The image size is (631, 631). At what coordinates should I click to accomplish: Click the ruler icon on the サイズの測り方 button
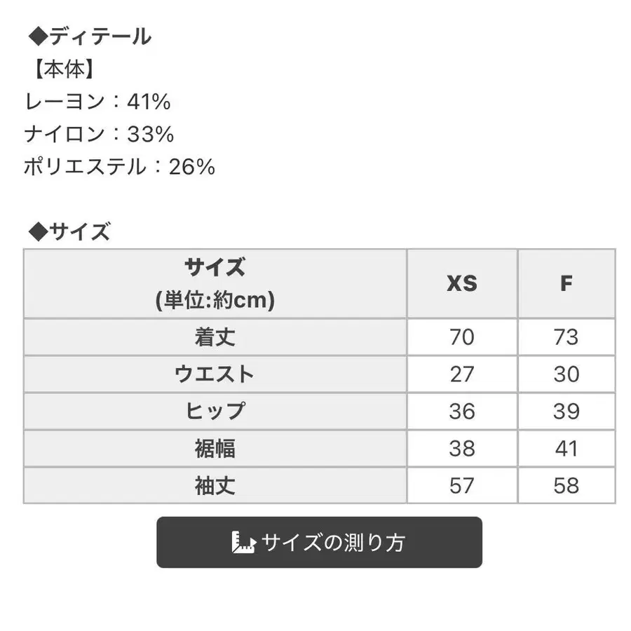tap(243, 543)
